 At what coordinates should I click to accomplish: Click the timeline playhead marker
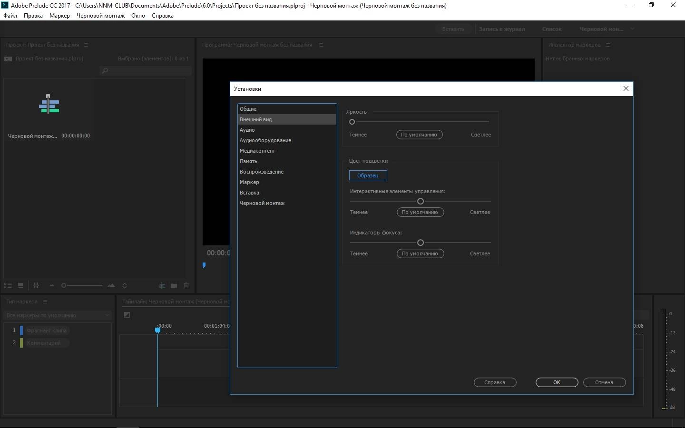click(157, 330)
